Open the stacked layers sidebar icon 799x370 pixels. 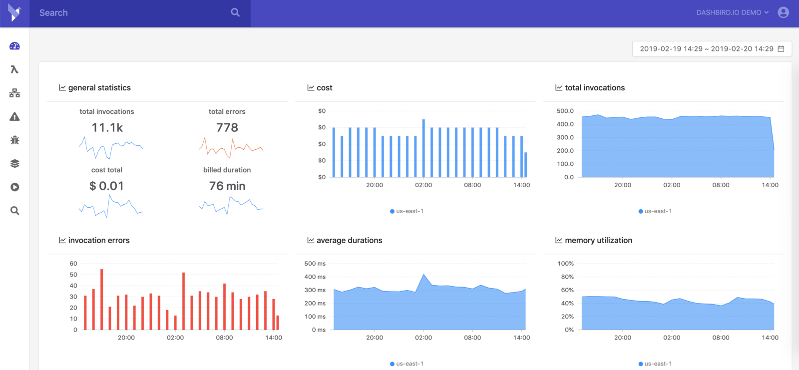coord(14,164)
